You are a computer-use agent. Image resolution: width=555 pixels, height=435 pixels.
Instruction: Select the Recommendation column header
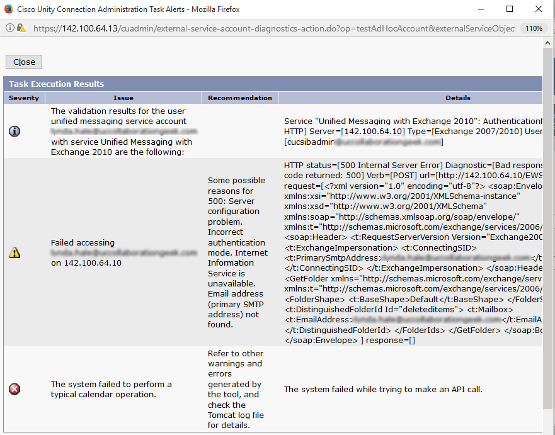(240, 98)
